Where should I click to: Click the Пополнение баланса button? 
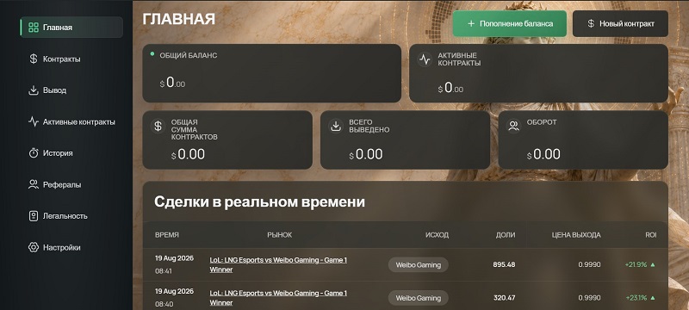(510, 24)
